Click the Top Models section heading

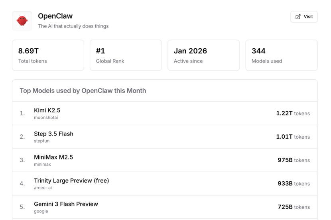pos(83,91)
